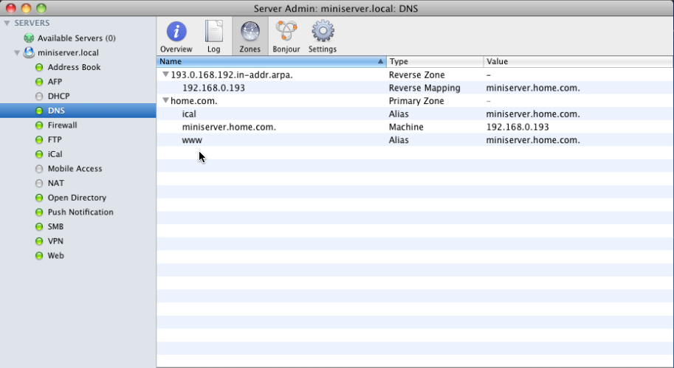Viewport: 674px width, 368px height.
Task: Open the Bonjour toolbar icon
Action: 286,32
